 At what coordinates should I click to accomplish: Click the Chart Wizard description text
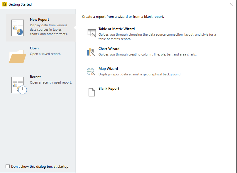147,54
